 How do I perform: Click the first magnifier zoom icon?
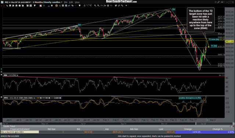click(x=95, y=6)
